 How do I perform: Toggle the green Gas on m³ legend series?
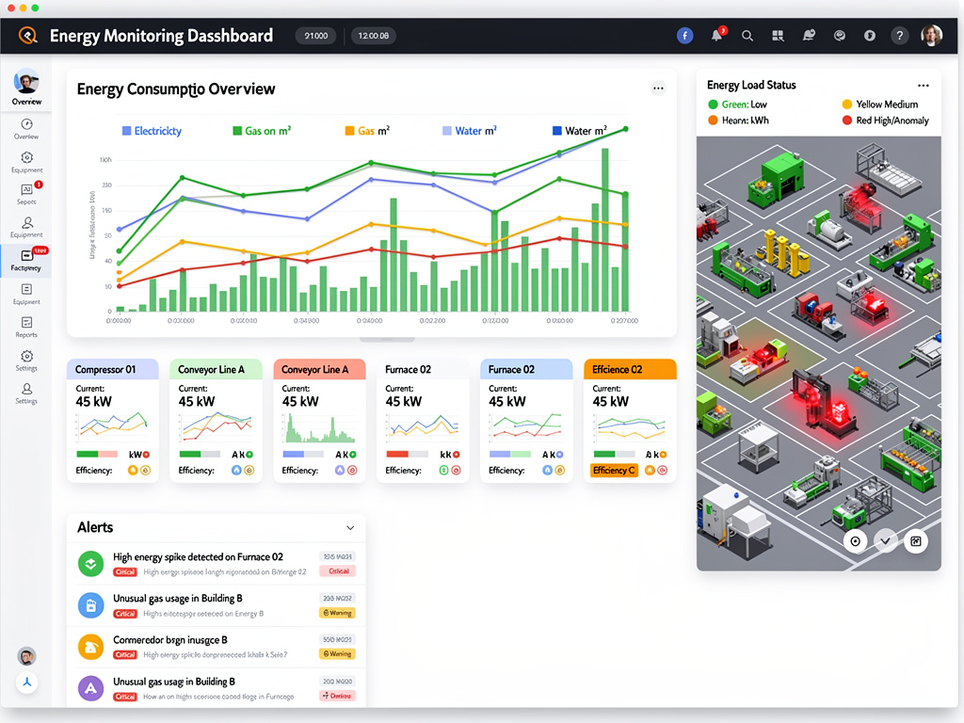pyautogui.click(x=261, y=131)
